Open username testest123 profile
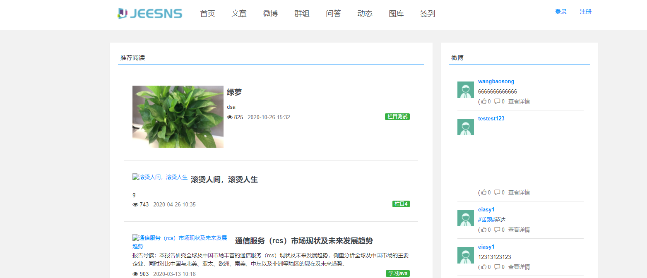647x278 pixels. 491,119
